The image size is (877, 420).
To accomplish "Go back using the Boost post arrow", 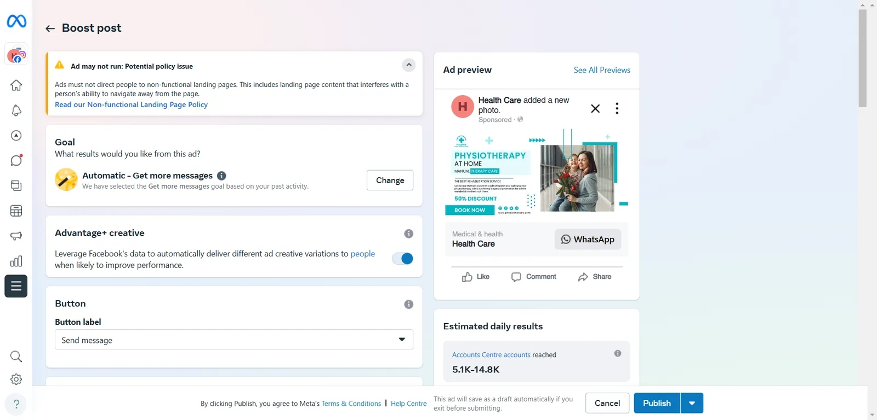I will coord(50,28).
